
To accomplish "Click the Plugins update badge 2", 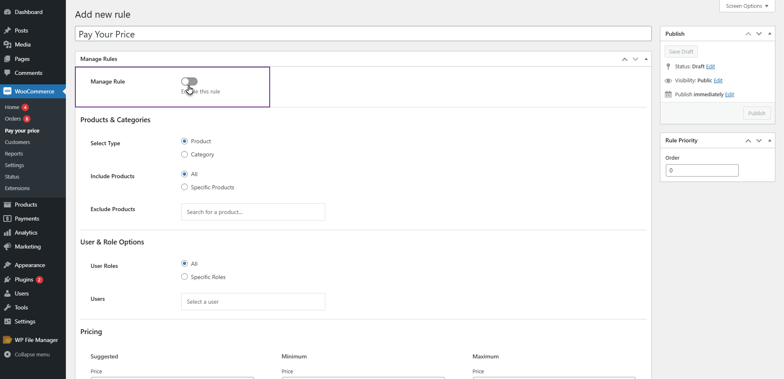I will [40, 280].
